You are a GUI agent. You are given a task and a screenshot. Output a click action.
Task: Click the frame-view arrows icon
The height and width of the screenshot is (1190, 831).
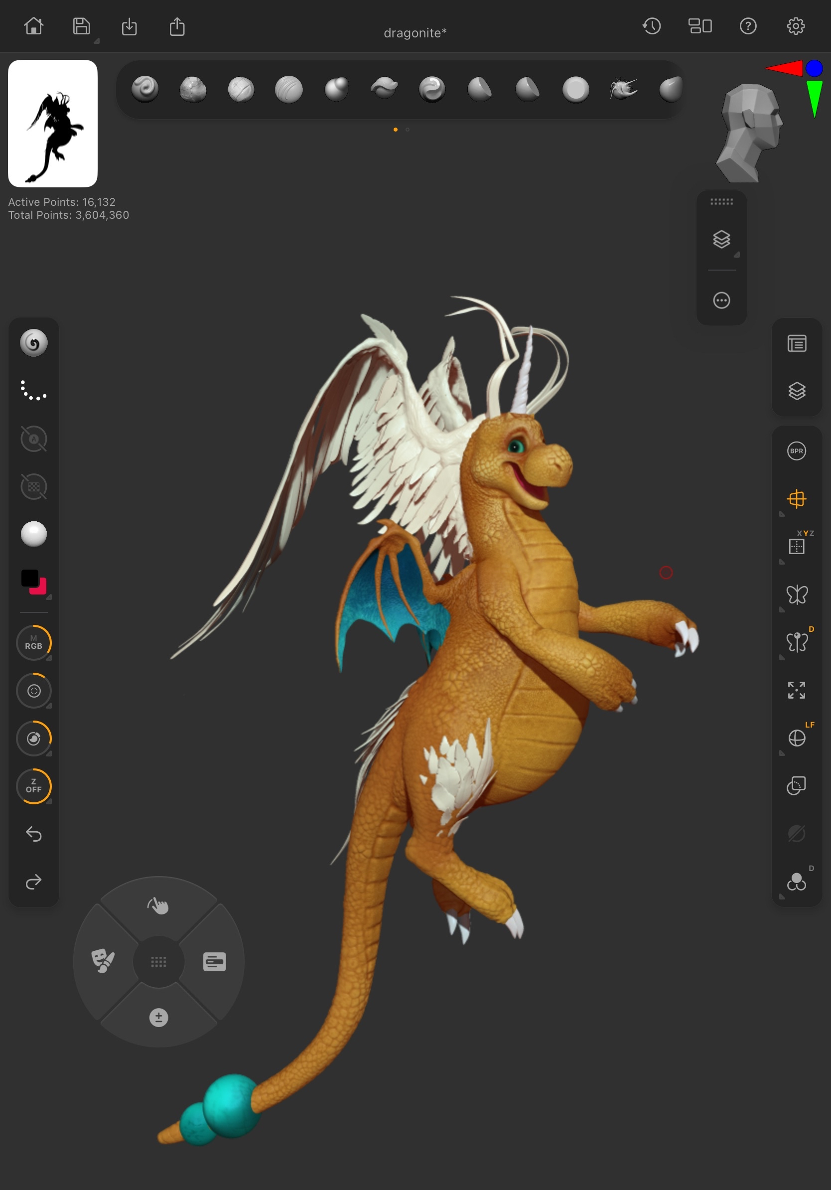click(796, 690)
